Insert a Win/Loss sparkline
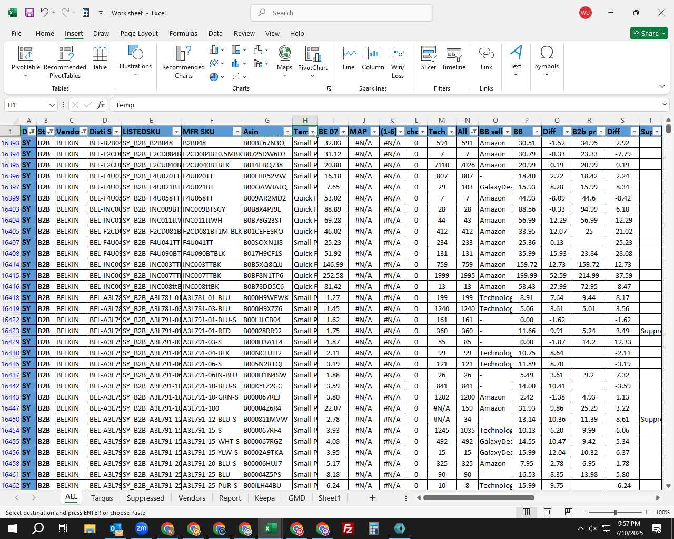This screenshot has width=674, height=539. coord(398,62)
